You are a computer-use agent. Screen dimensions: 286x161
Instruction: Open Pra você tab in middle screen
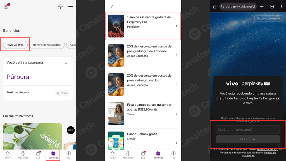coord(113,155)
